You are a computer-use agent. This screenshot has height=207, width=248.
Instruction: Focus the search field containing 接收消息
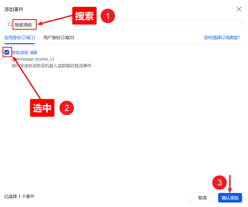[x=128, y=25]
